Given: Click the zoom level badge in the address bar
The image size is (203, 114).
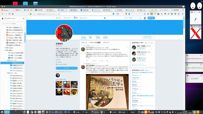Looking at the screenshot, I should point(117,14).
